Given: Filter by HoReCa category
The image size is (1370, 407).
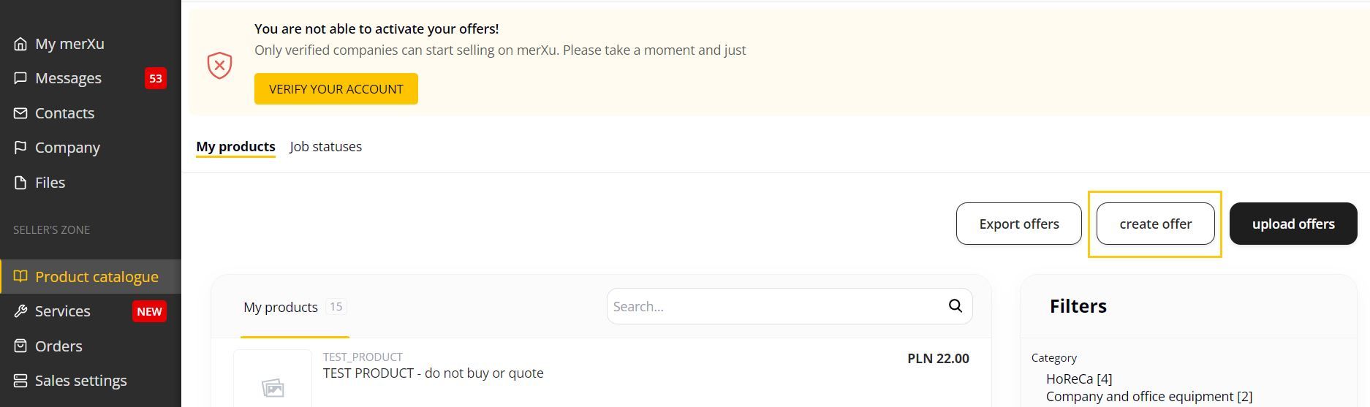Looking at the screenshot, I should (1079, 379).
